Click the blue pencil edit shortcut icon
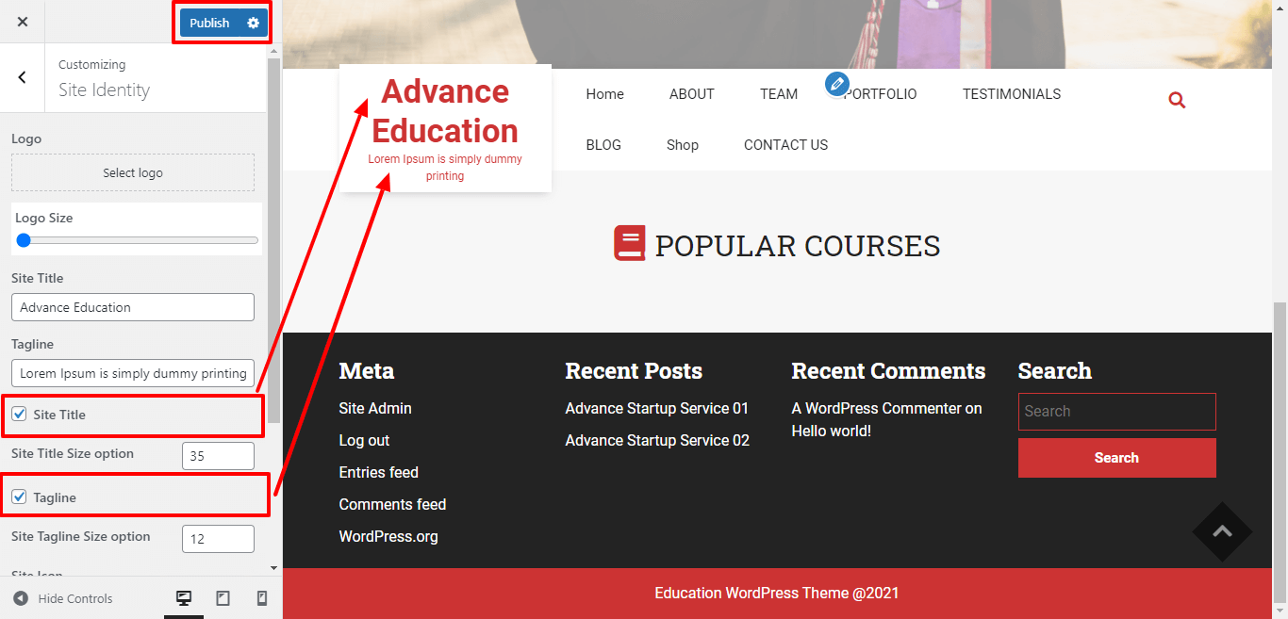The width and height of the screenshot is (1288, 619). [836, 84]
